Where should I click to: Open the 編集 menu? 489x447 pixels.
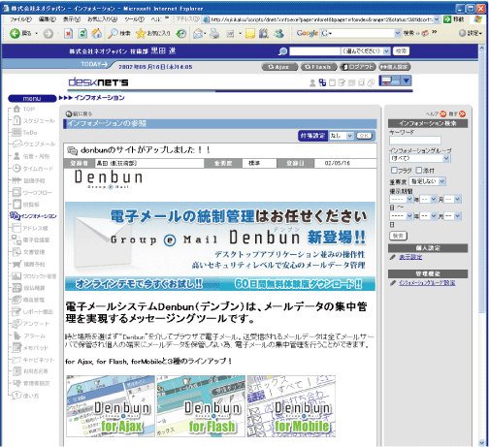(48, 19)
